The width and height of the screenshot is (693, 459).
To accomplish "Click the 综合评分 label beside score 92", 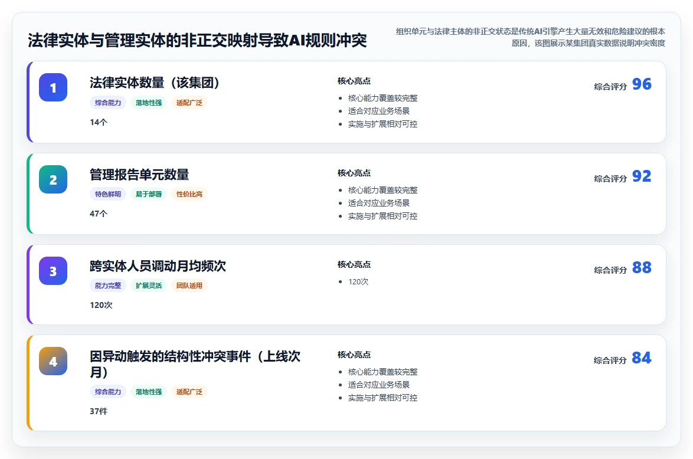I will coord(610,179).
